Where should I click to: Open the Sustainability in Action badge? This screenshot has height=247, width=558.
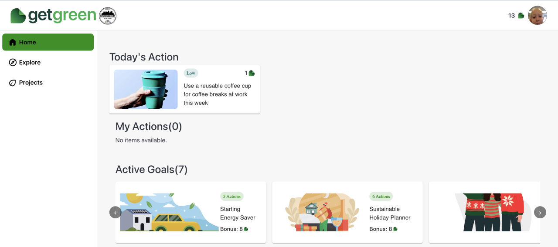108,16
